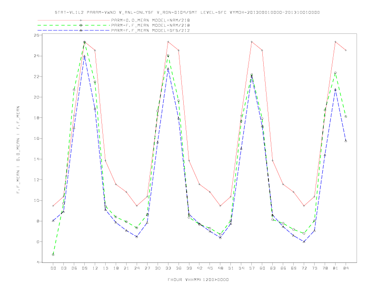Image resolution: width=377 pixels, height=292 pixels.
Task: Click x-axis forecast hour label 63
Action: point(273,268)
